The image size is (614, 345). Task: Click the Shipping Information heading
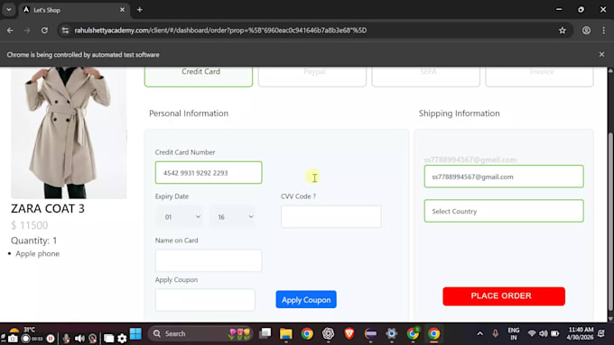point(459,113)
